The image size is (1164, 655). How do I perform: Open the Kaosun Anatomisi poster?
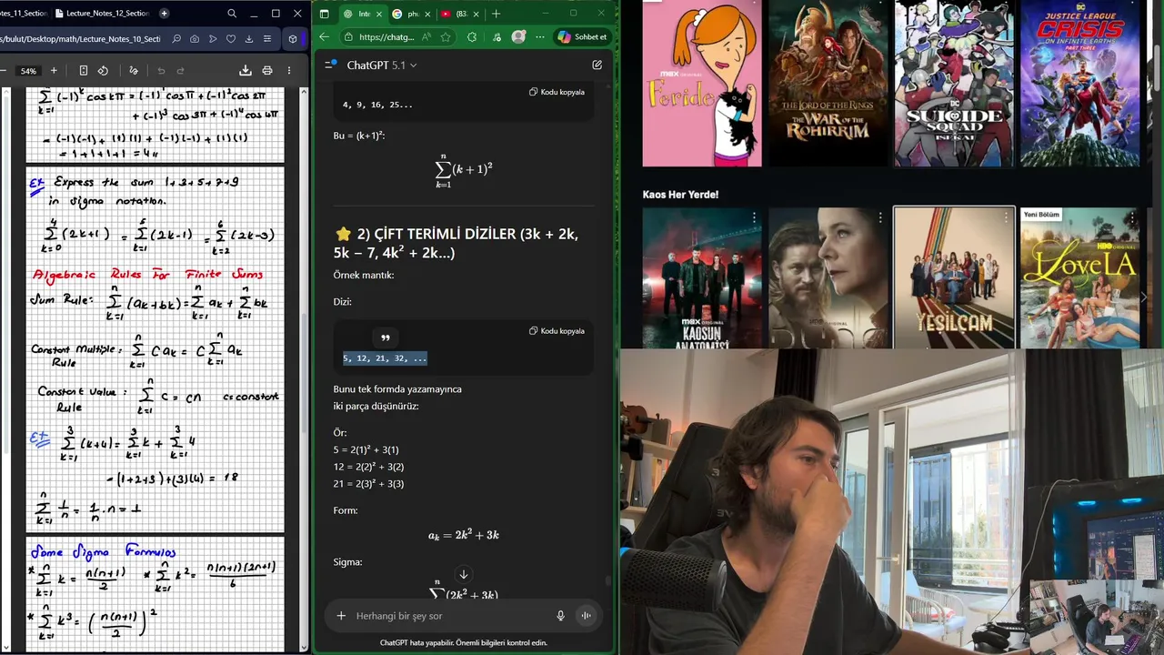point(702,277)
